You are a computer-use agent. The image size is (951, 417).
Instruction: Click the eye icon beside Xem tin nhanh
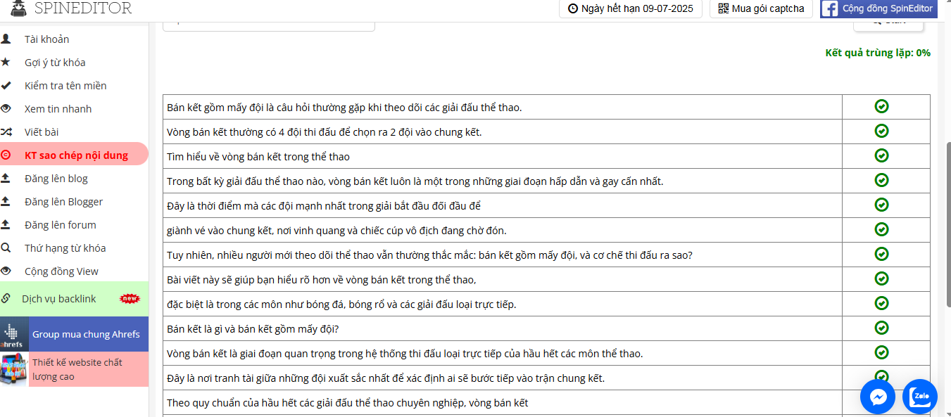[x=6, y=108]
